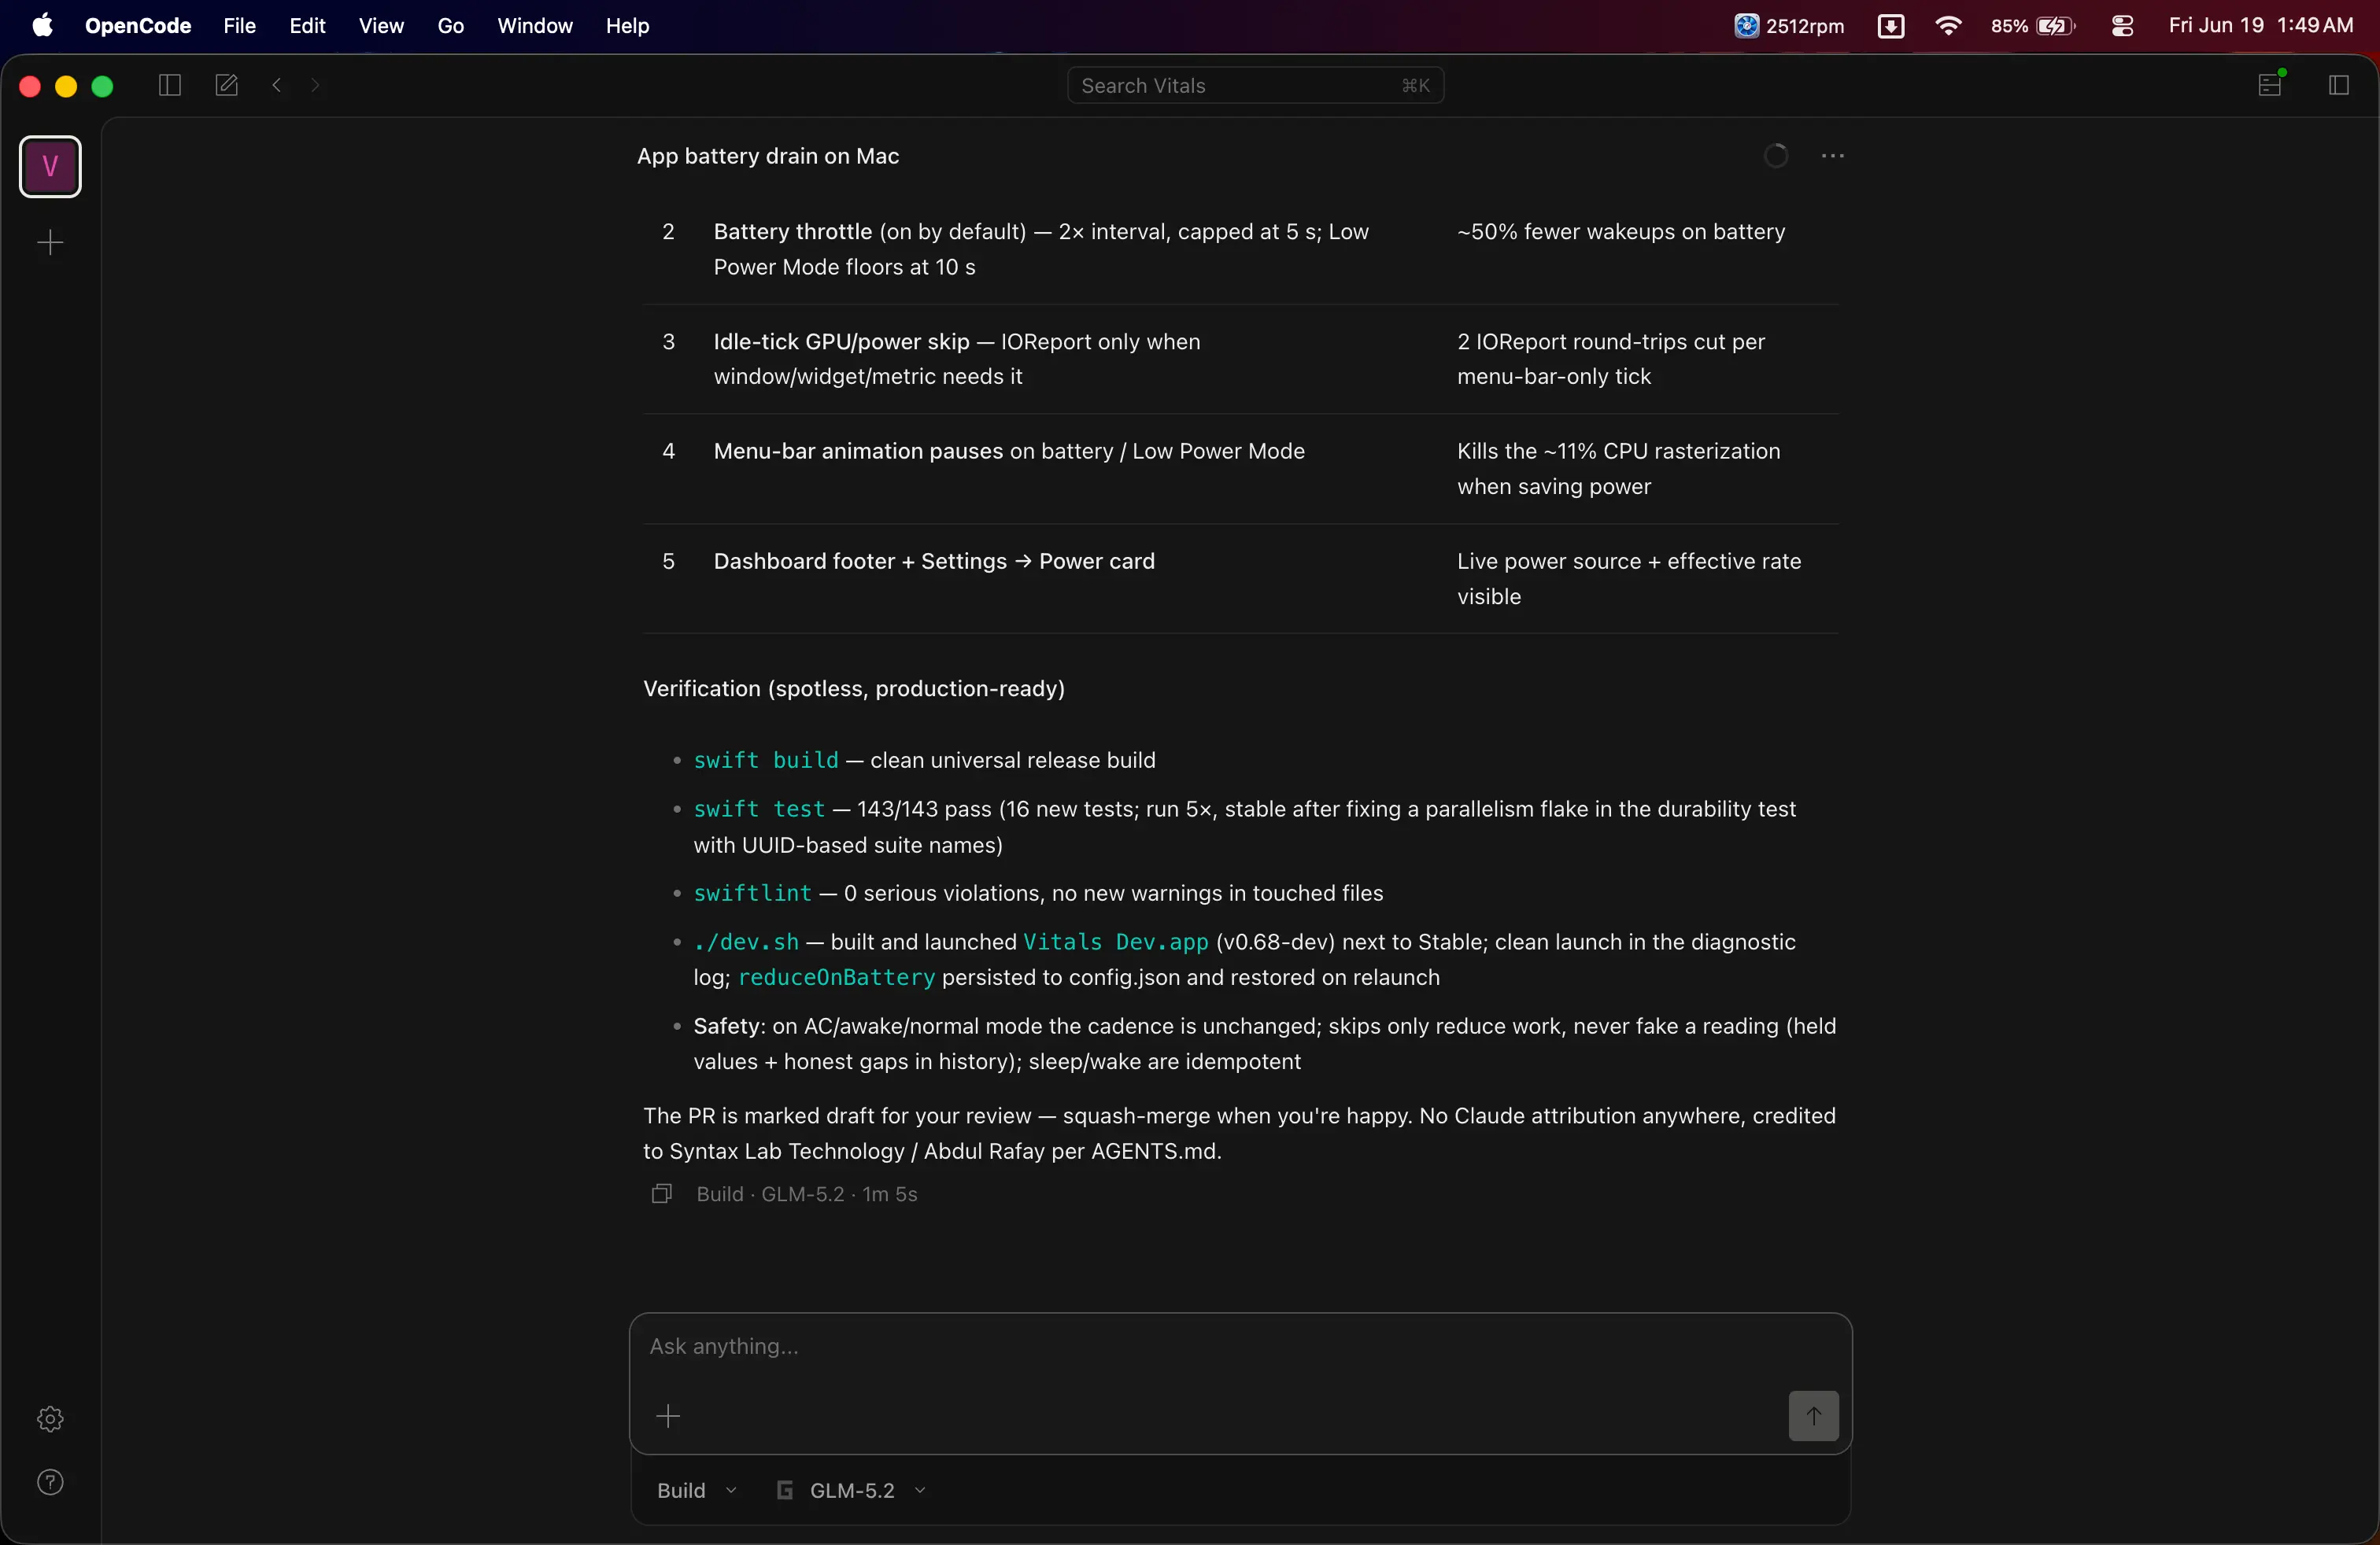Copy response using the copy icon
The width and height of the screenshot is (2380, 1545).
coord(661,1194)
